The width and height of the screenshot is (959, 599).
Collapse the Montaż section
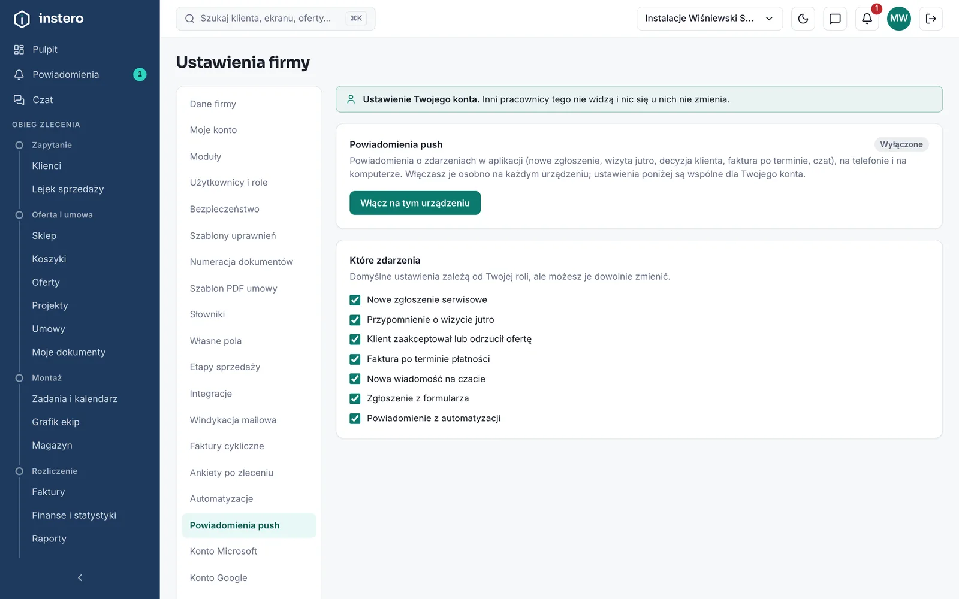(x=47, y=378)
